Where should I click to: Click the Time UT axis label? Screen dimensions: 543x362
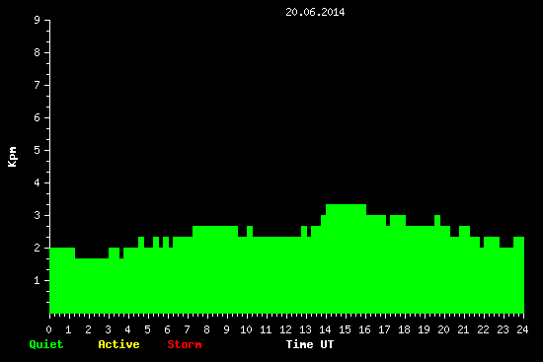[x=310, y=344]
